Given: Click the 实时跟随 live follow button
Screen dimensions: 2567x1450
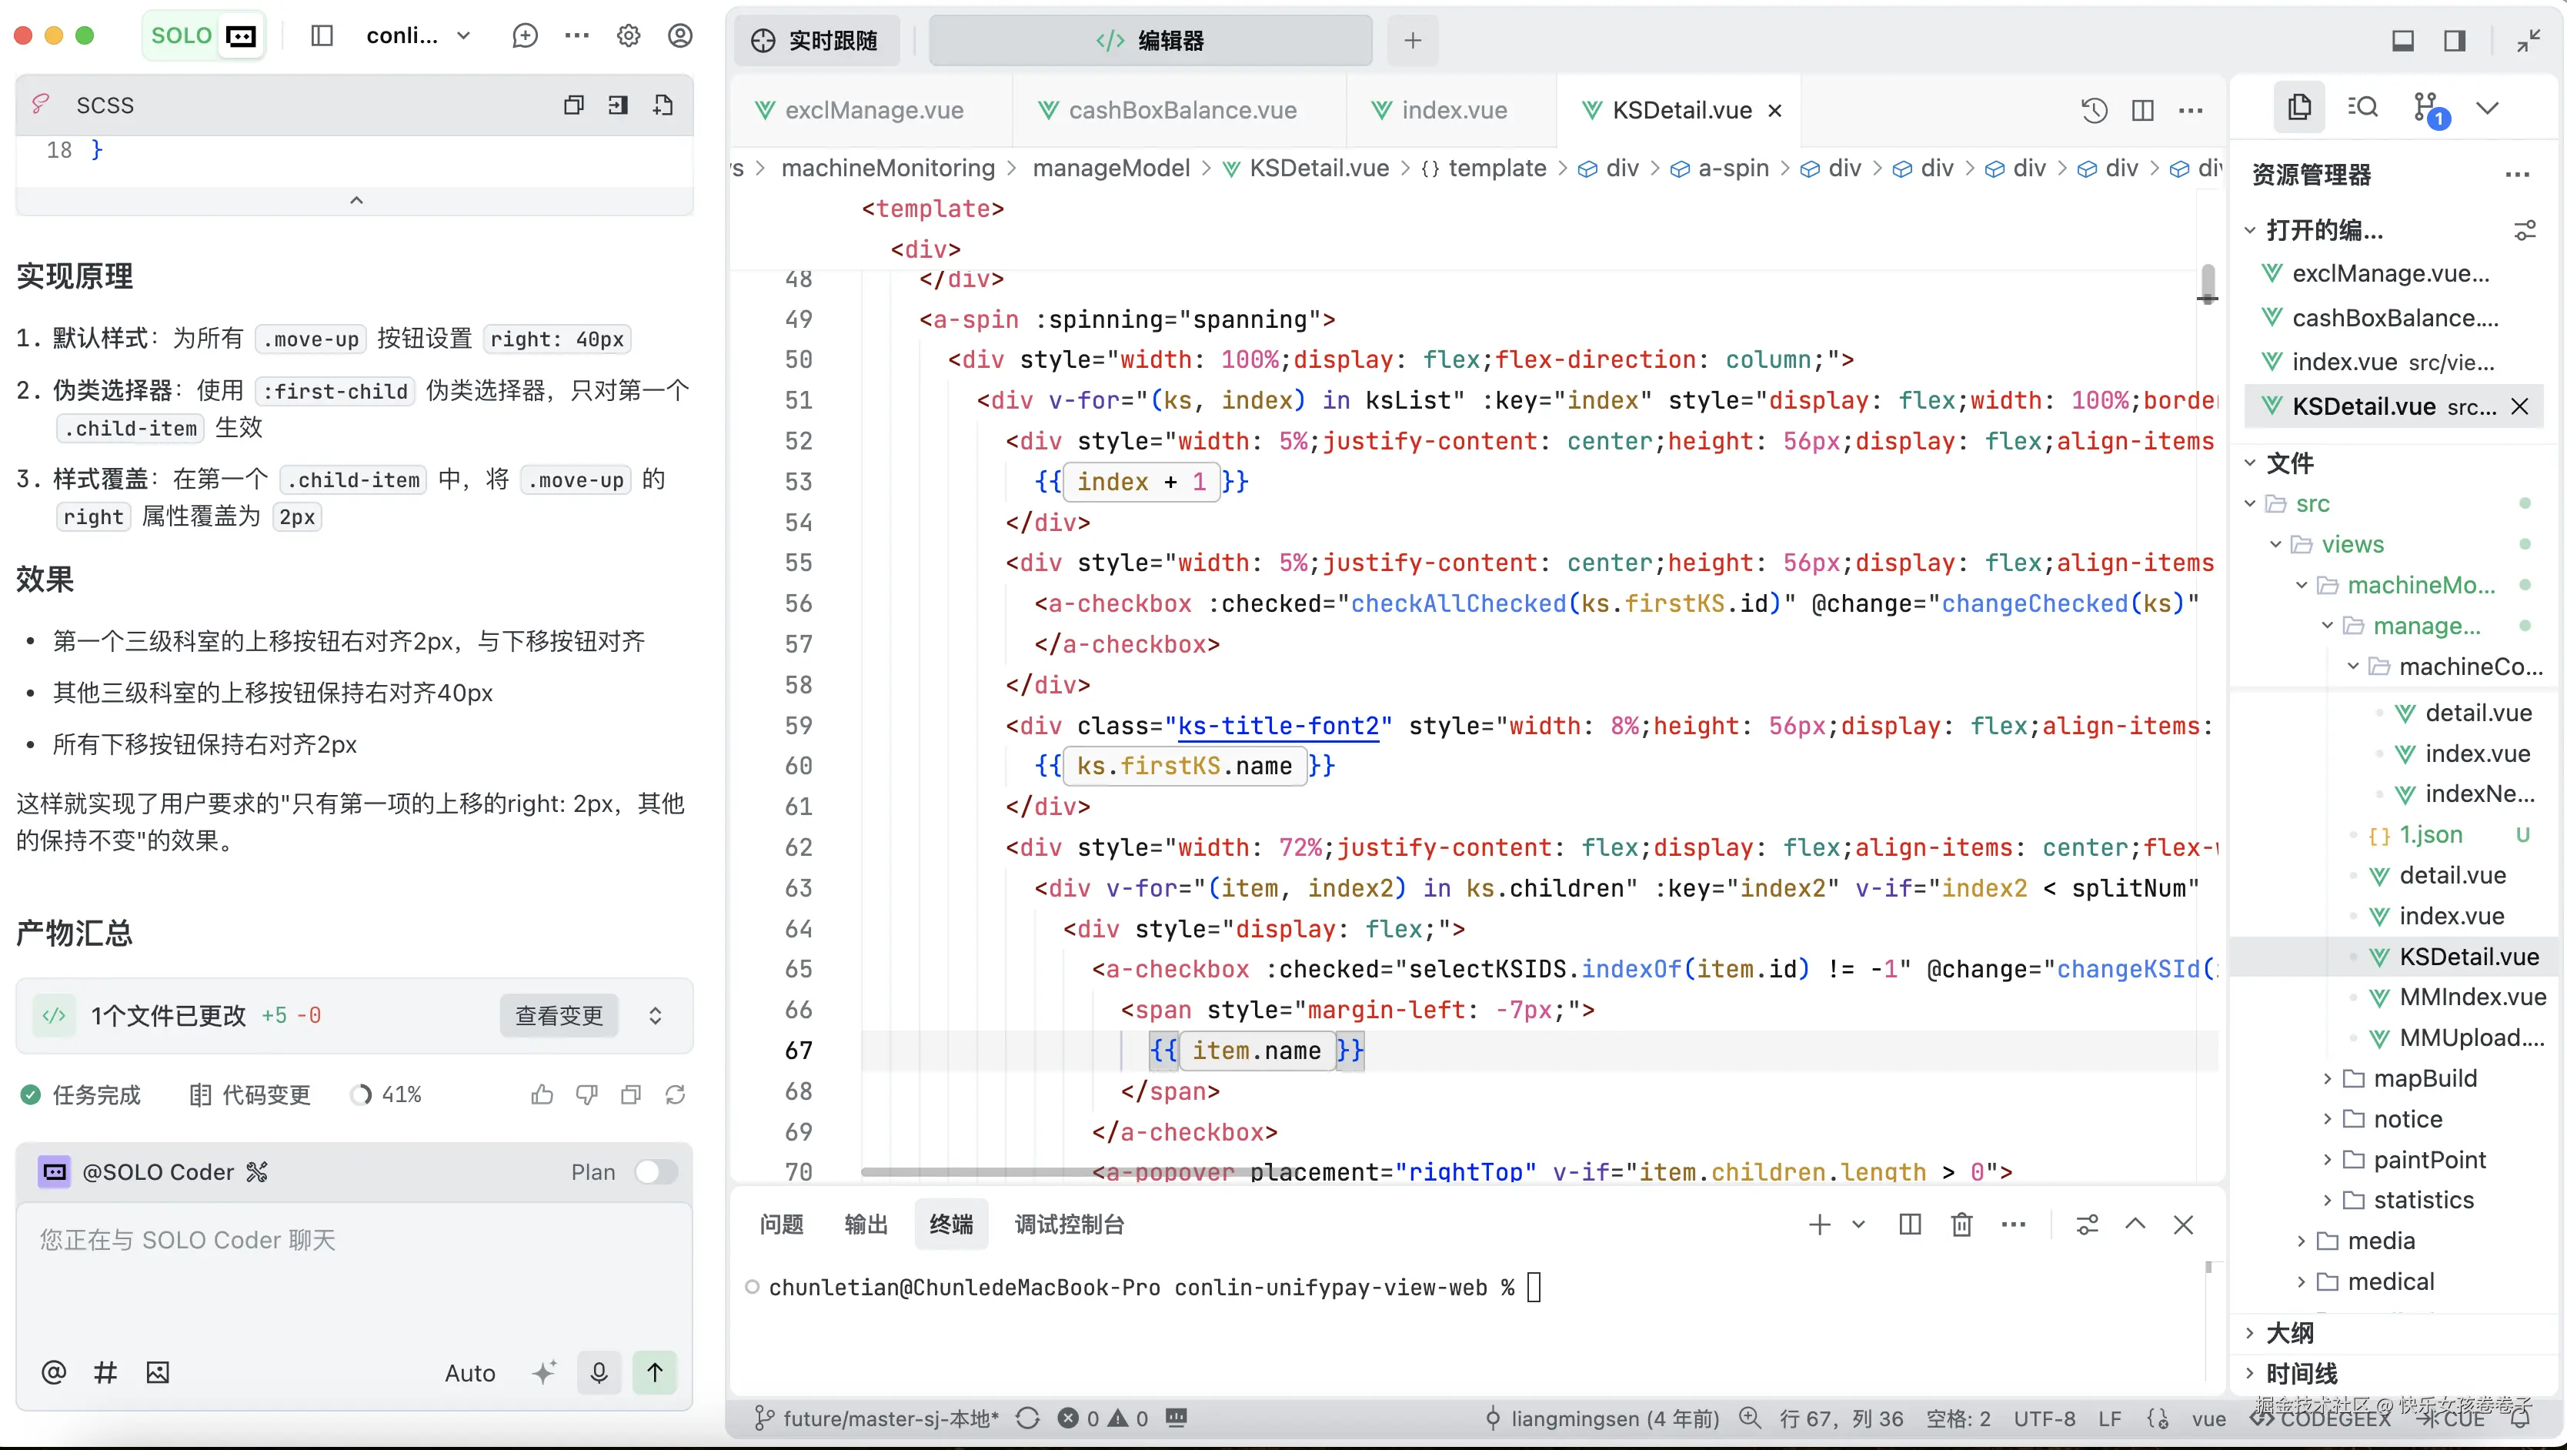Looking at the screenshot, I should coord(816,41).
